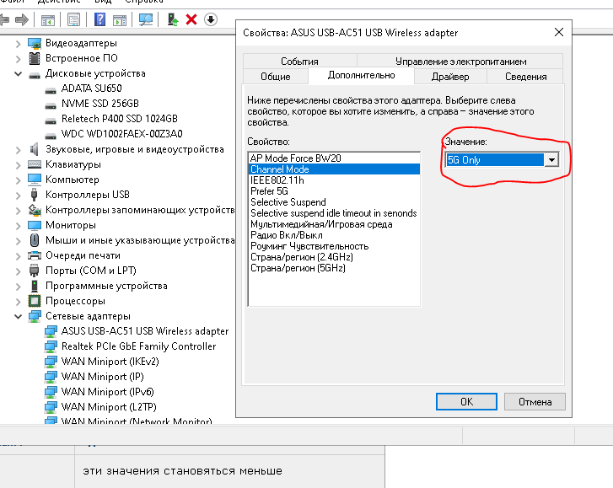
Task: Click the Очереди печати printer icon
Action: (x=35, y=255)
